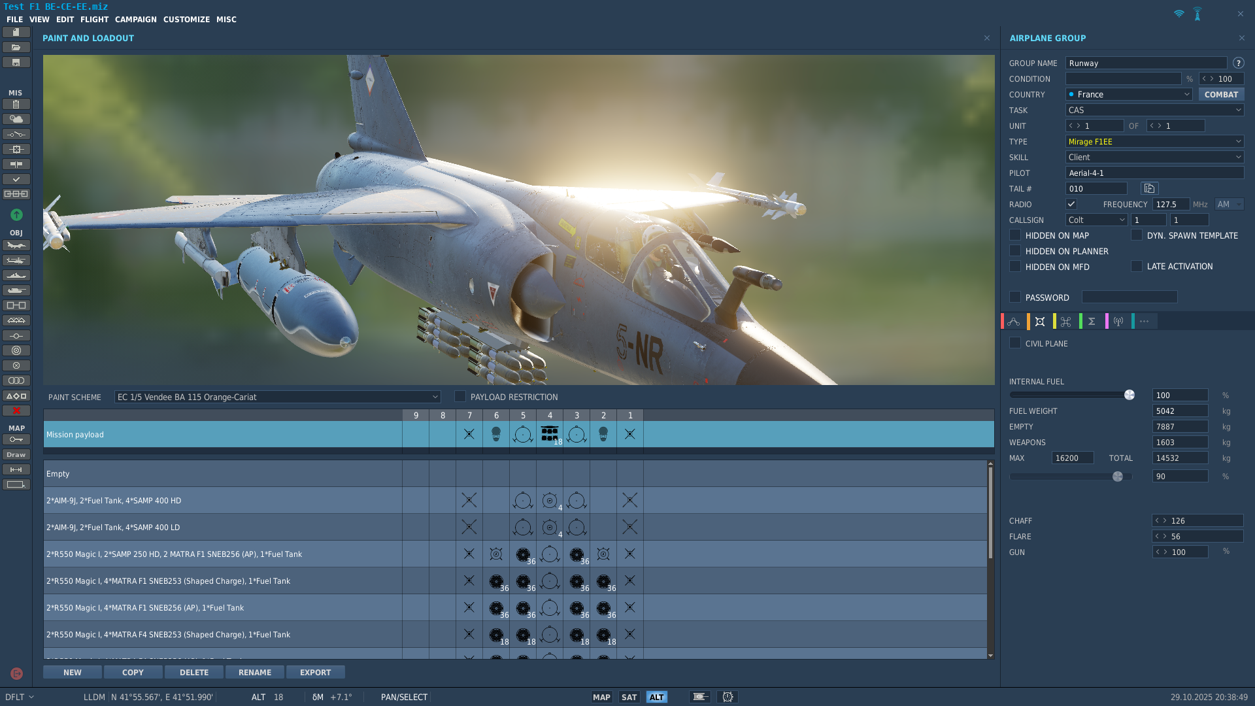The height and width of the screenshot is (706, 1255).
Task: Open the CAMPAIGN menu
Action: [135, 20]
